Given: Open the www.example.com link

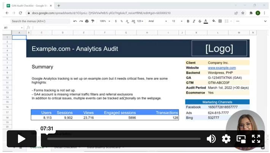Looking at the screenshot, I should [x=222, y=68].
